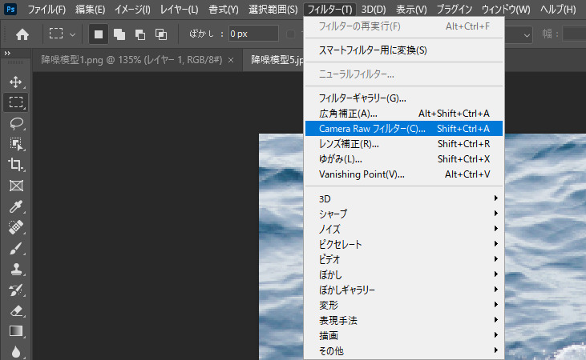Switch to the 降噪模型1.png document tab
The image size is (586, 360).
pyautogui.click(x=132, y=60)
